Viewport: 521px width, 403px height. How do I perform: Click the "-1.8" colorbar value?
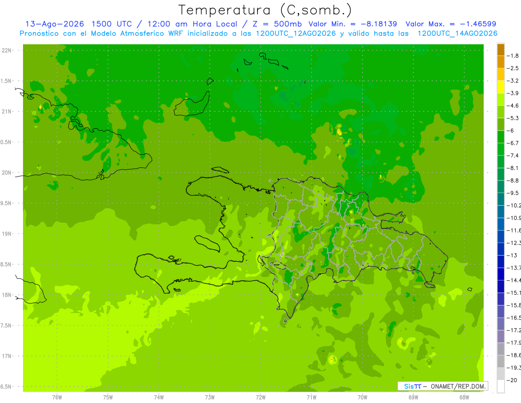point(513,56)
